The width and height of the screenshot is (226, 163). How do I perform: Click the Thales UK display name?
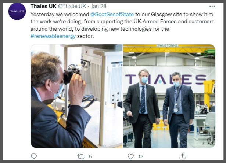43,6
